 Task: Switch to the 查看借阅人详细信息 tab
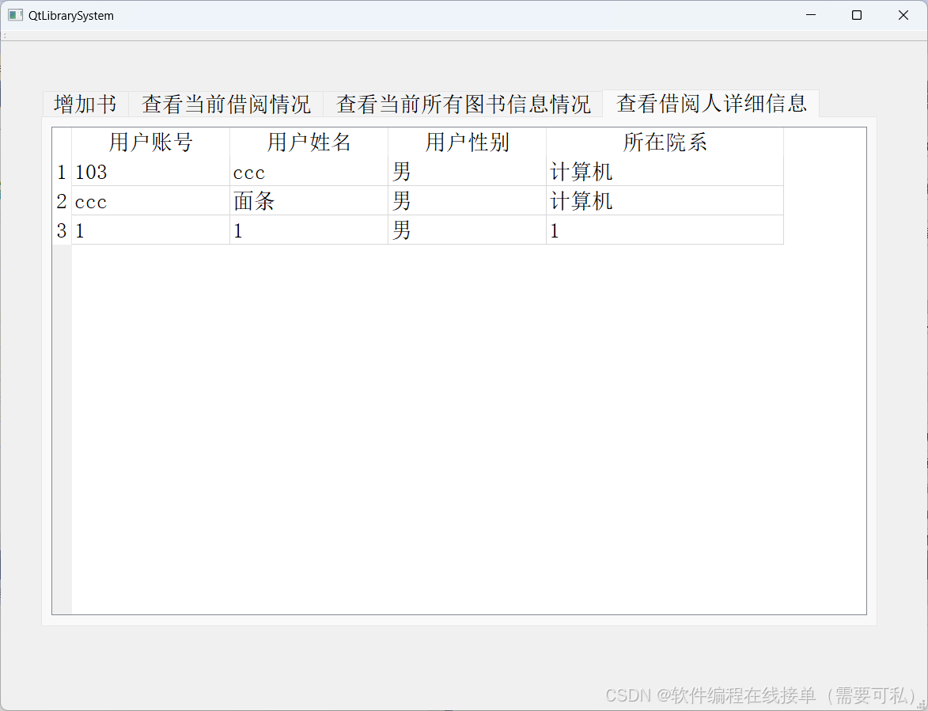[710, 104]
